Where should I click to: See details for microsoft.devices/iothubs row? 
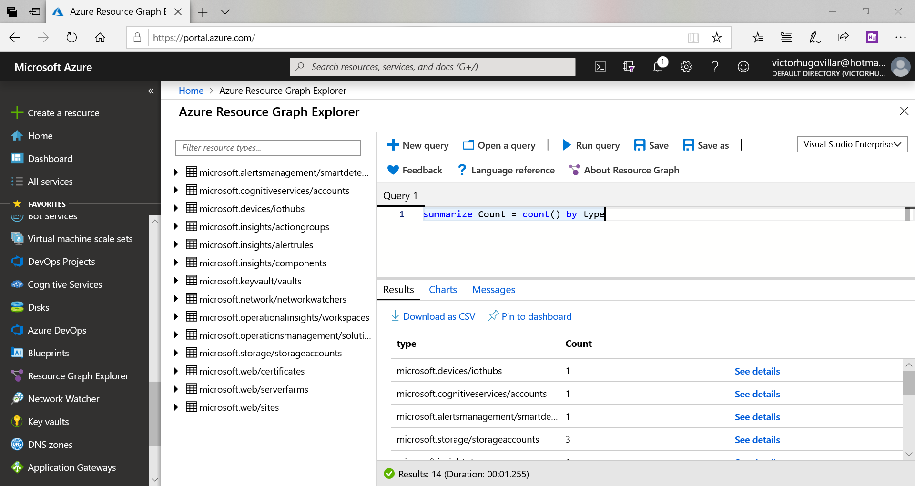(x=757, y=371)
